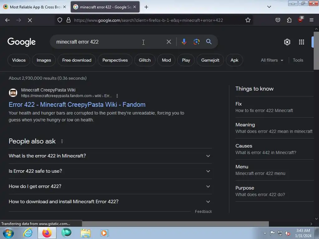319x239 pixels.
Task: Save page to Pocket icon
Action: point(278,20)
